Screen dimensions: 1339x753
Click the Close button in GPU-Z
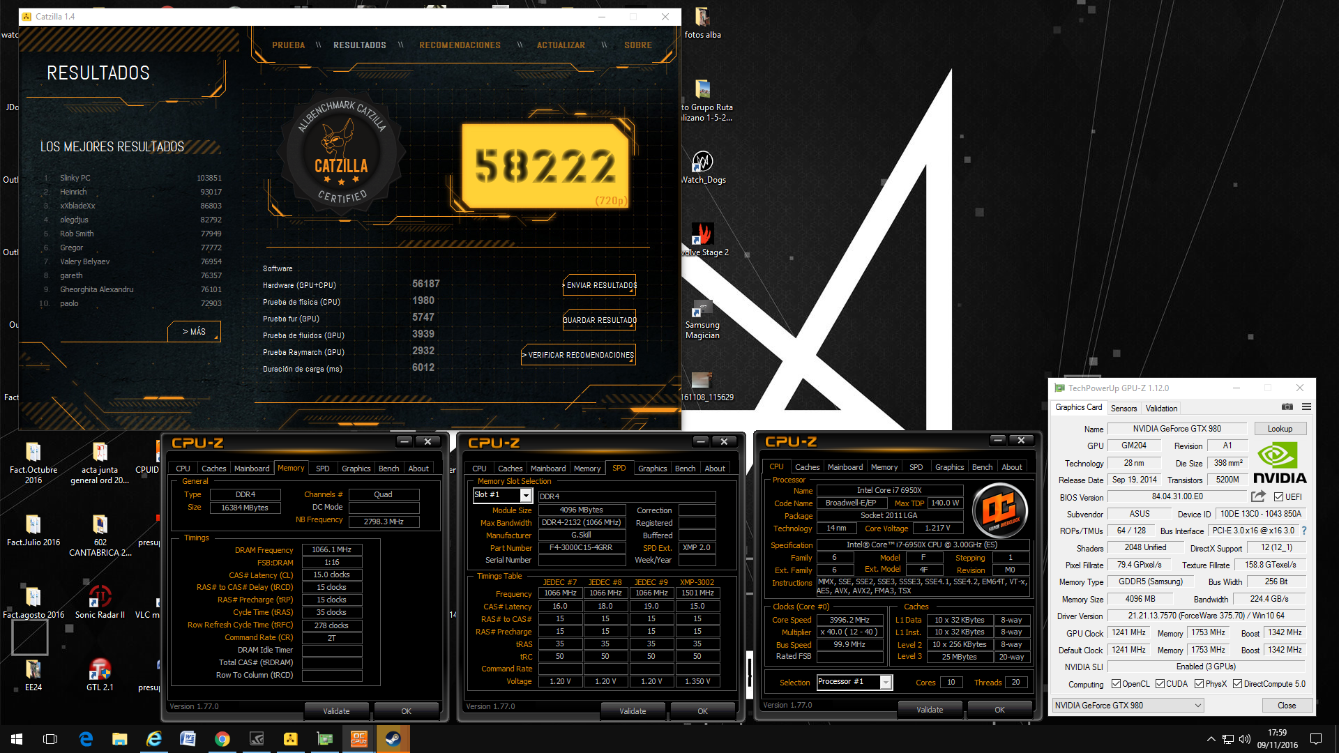point(1287,706)
